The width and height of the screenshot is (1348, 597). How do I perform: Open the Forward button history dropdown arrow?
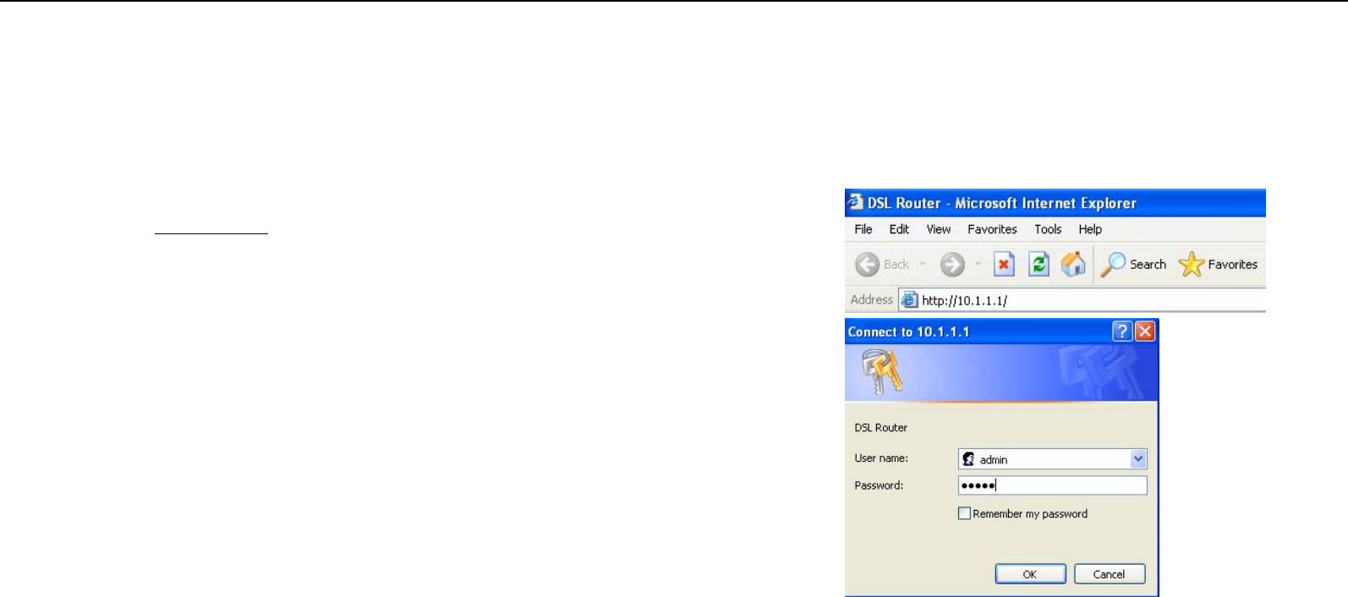coord(978,265)
